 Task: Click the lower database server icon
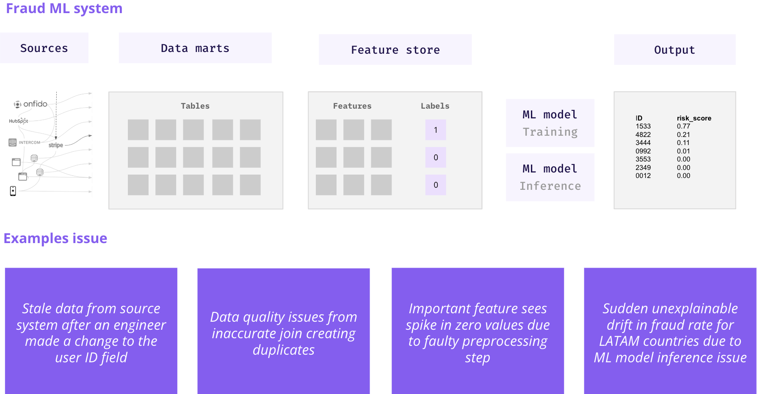[x=40, y=172]
